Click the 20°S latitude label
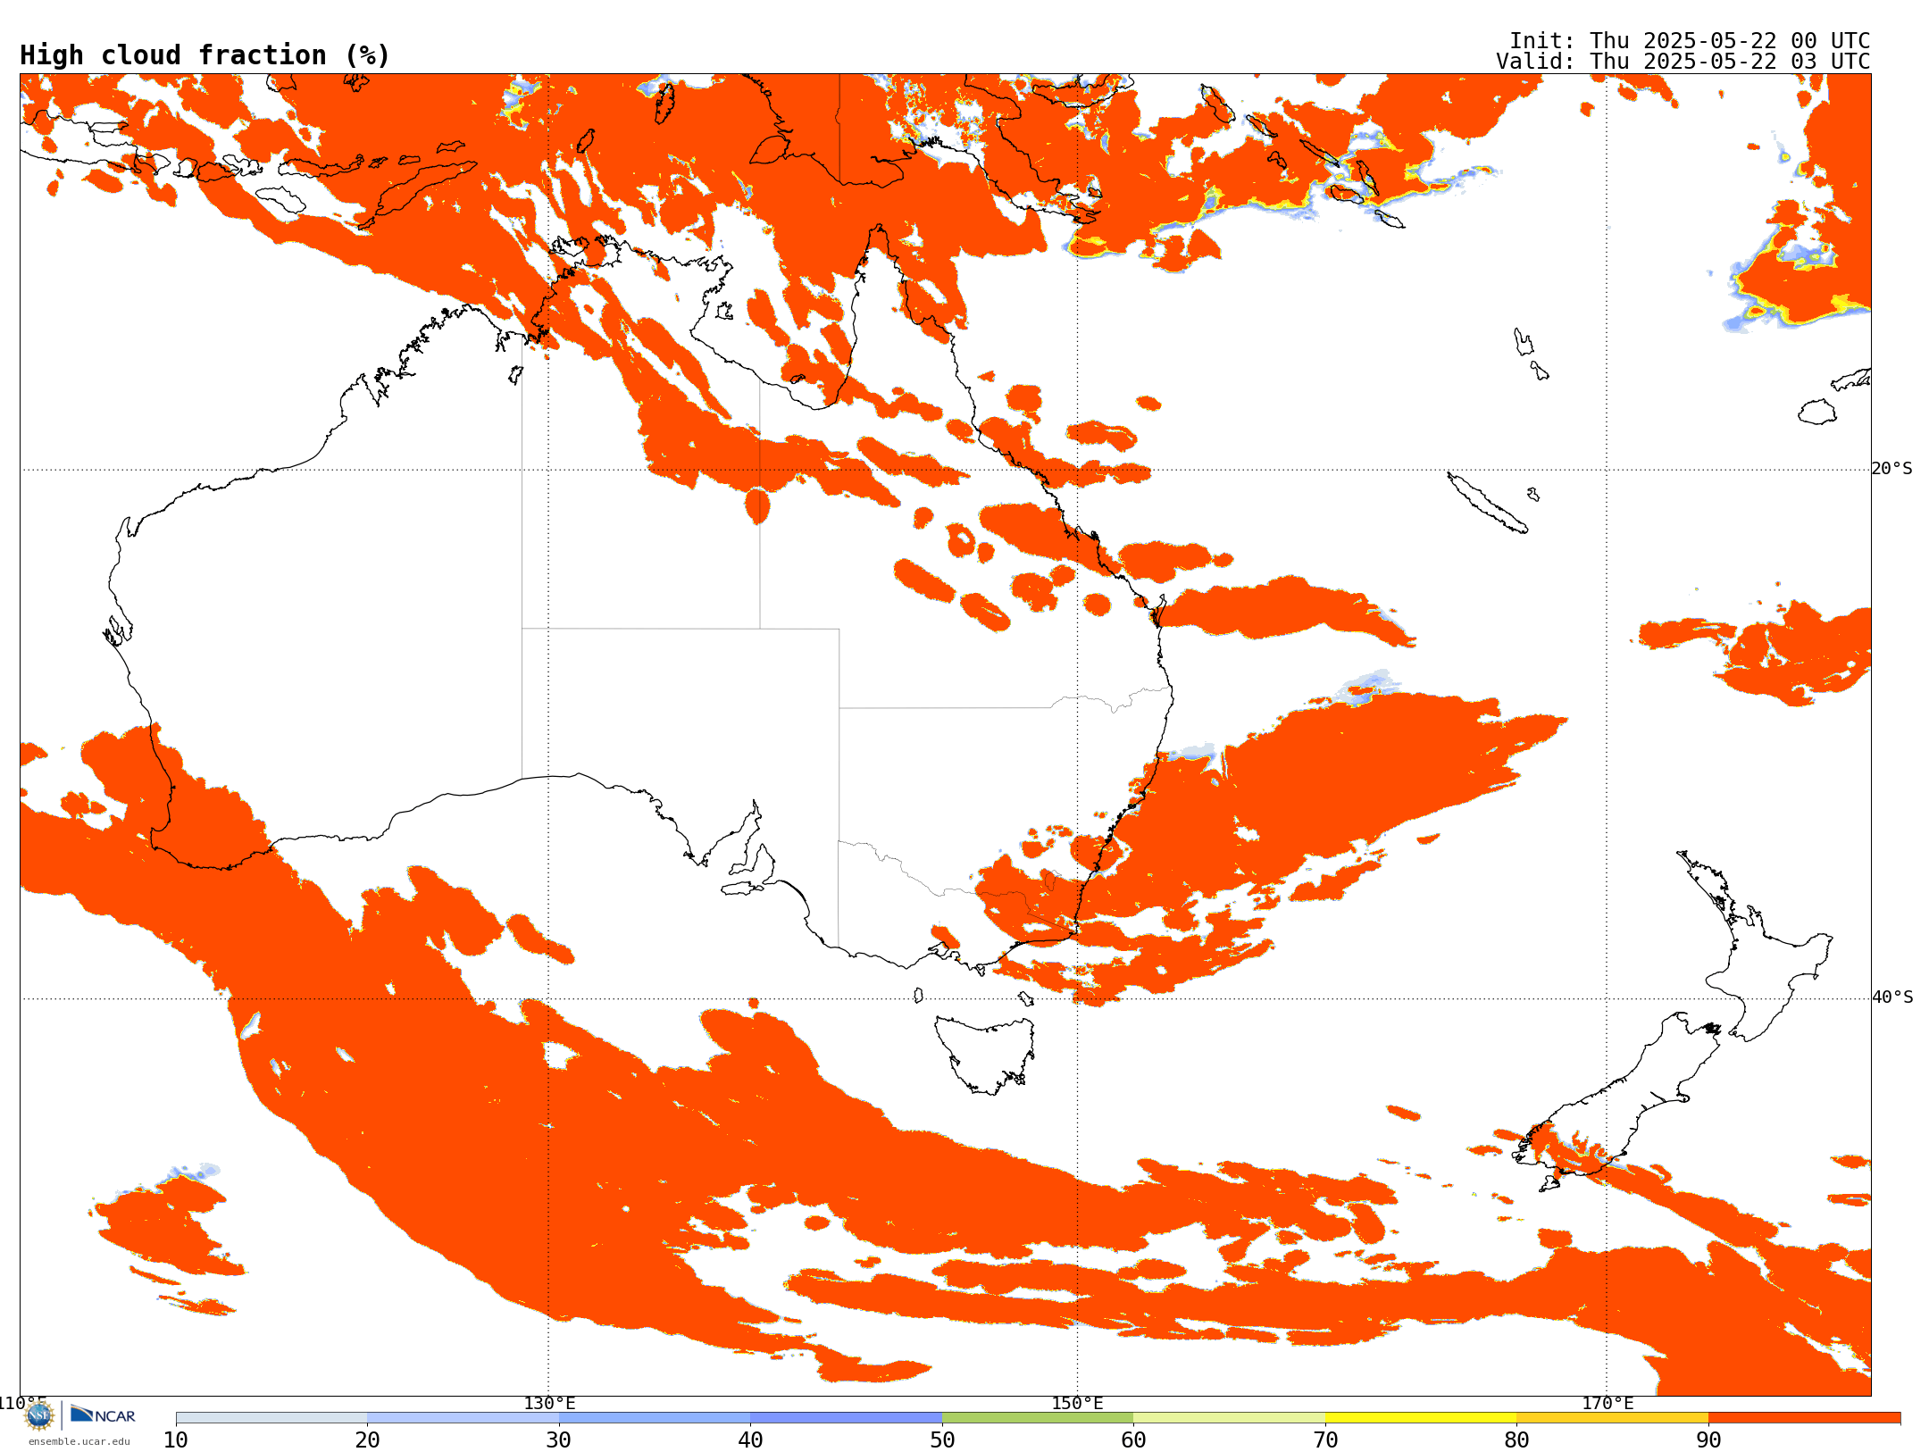The width and height of the screenshot is (1929, 1452). [1891, 469]
